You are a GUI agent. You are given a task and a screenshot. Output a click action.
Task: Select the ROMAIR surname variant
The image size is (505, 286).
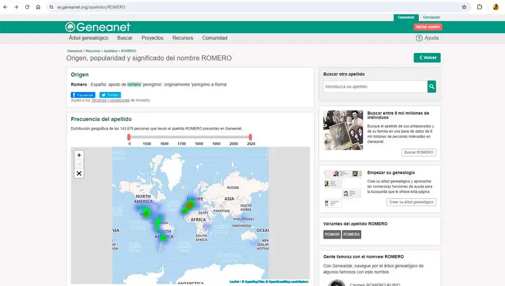click(x=332, y=235)
